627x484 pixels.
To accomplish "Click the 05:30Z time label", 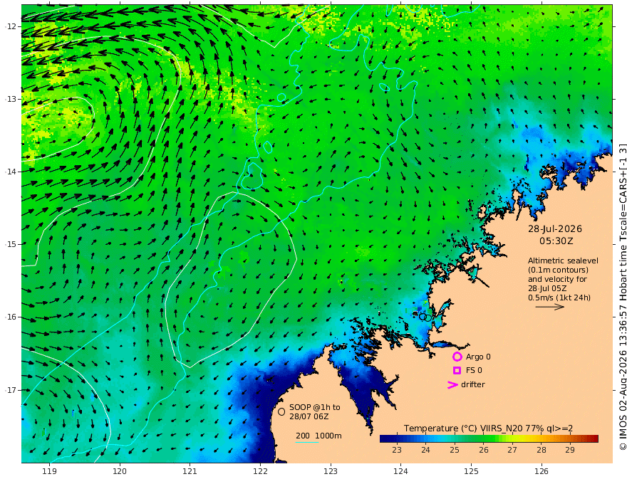I will [556, 241].
